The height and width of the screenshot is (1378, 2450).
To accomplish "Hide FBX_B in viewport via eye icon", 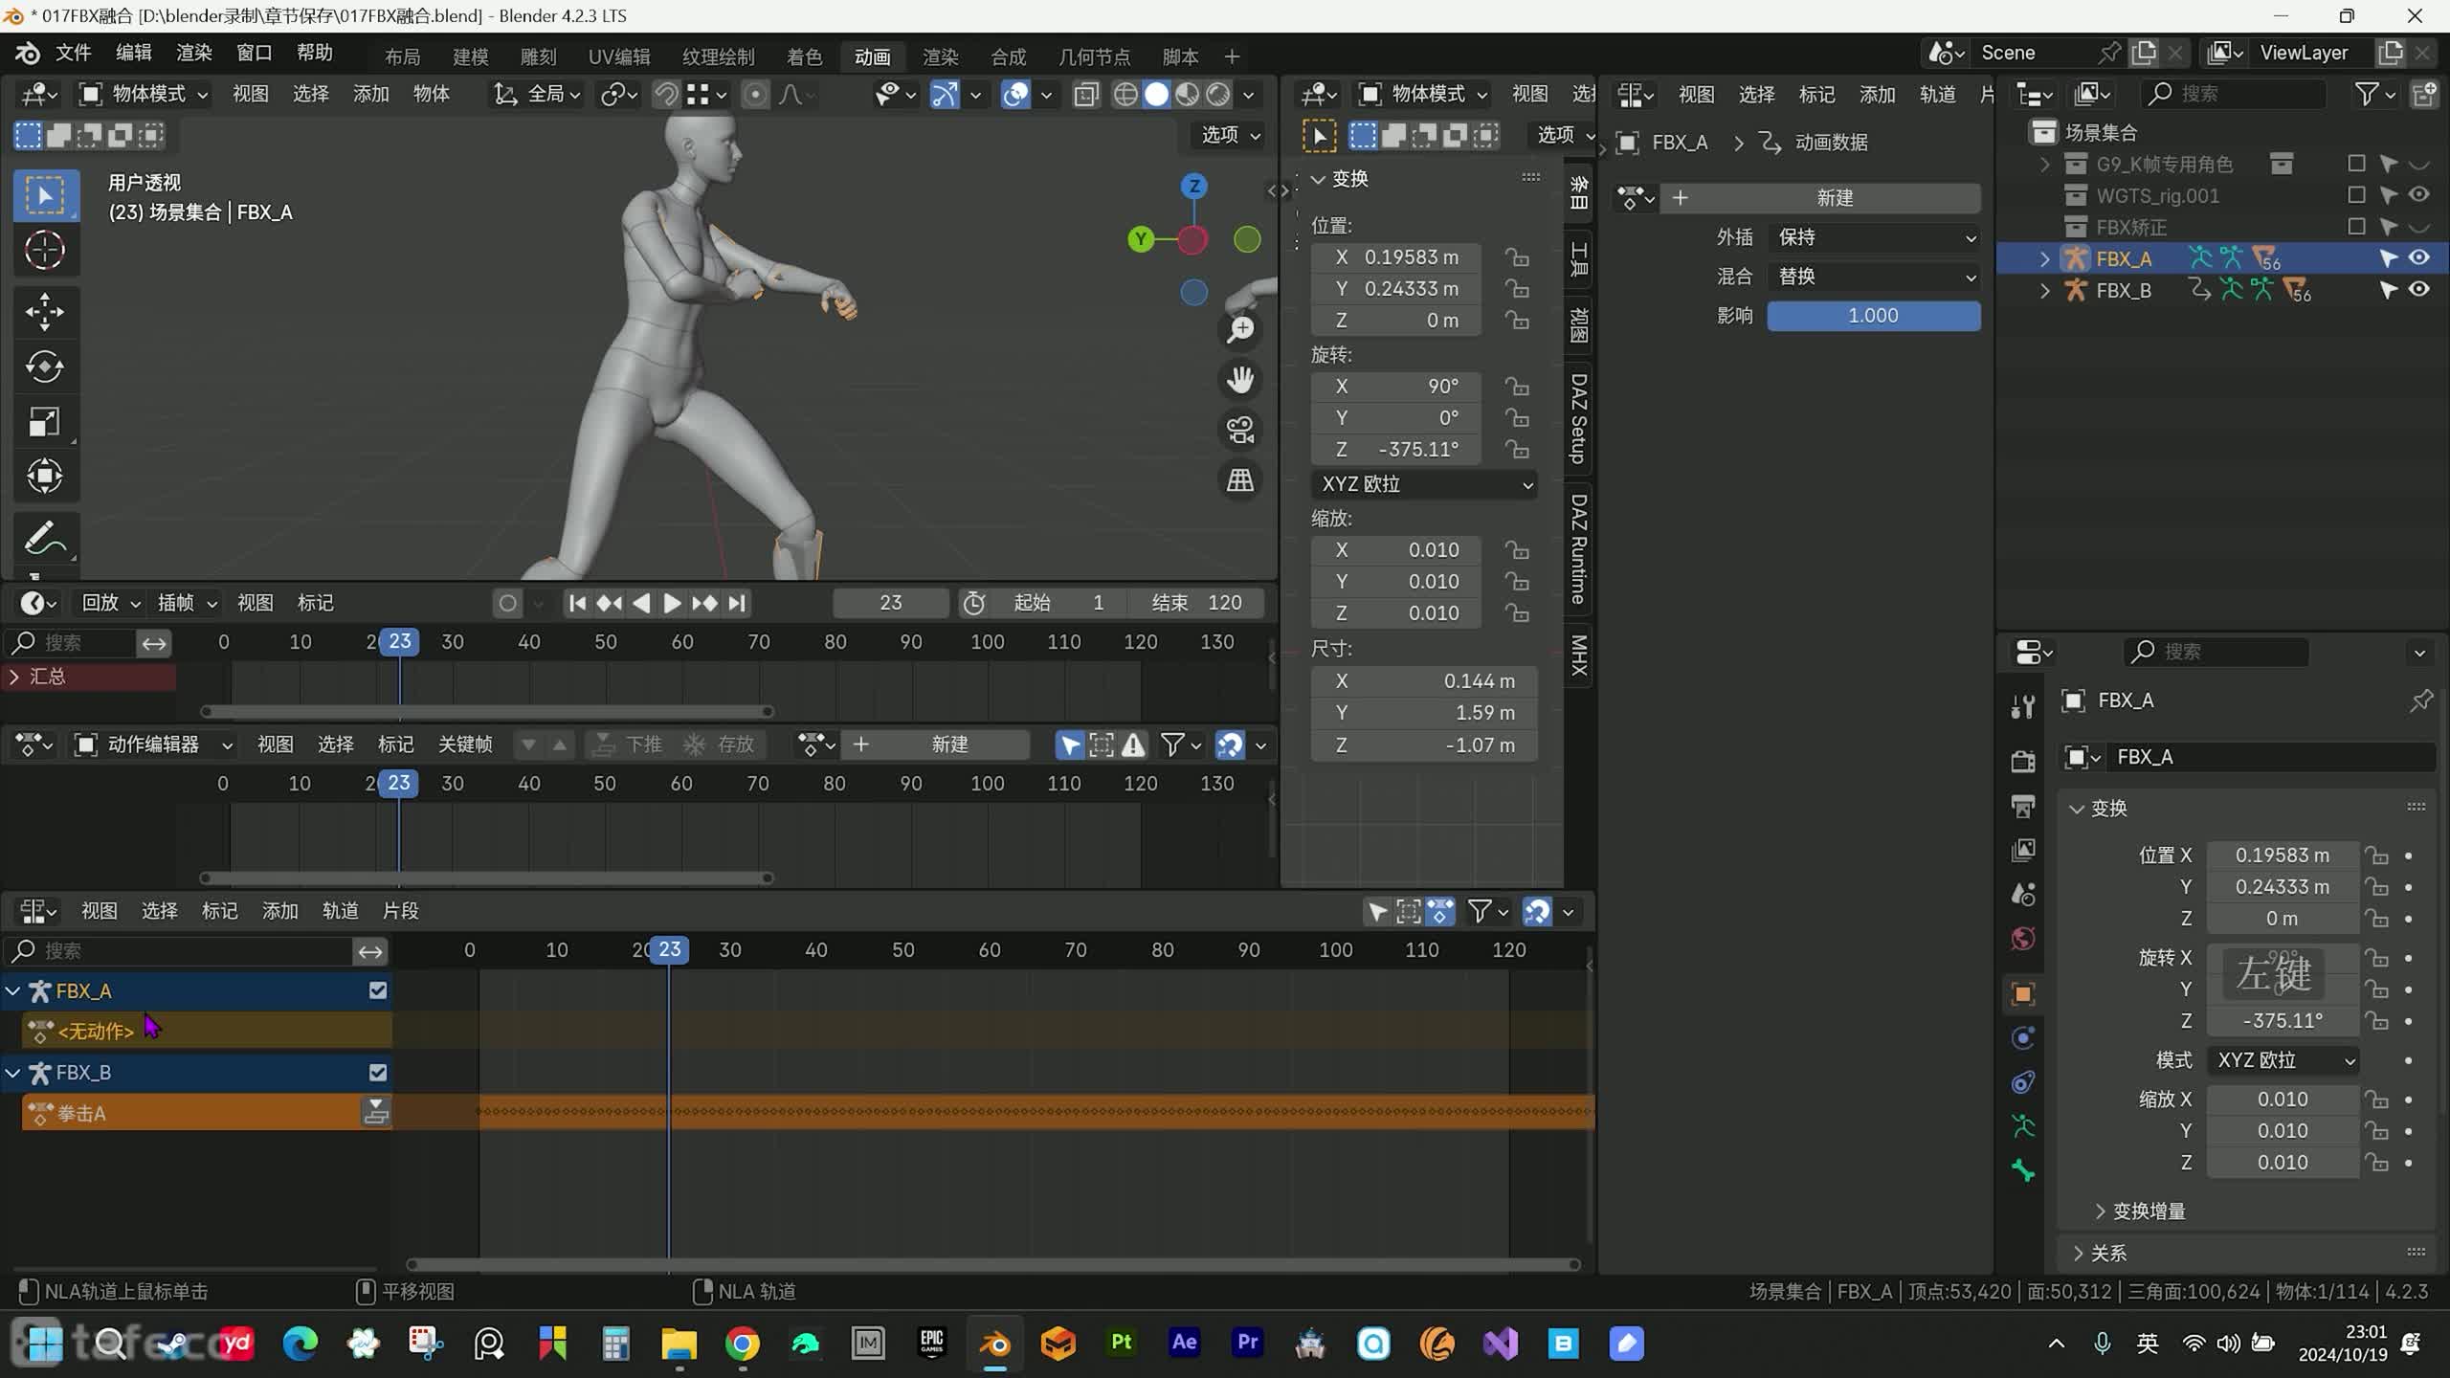I will click(x=2418, y=289).
